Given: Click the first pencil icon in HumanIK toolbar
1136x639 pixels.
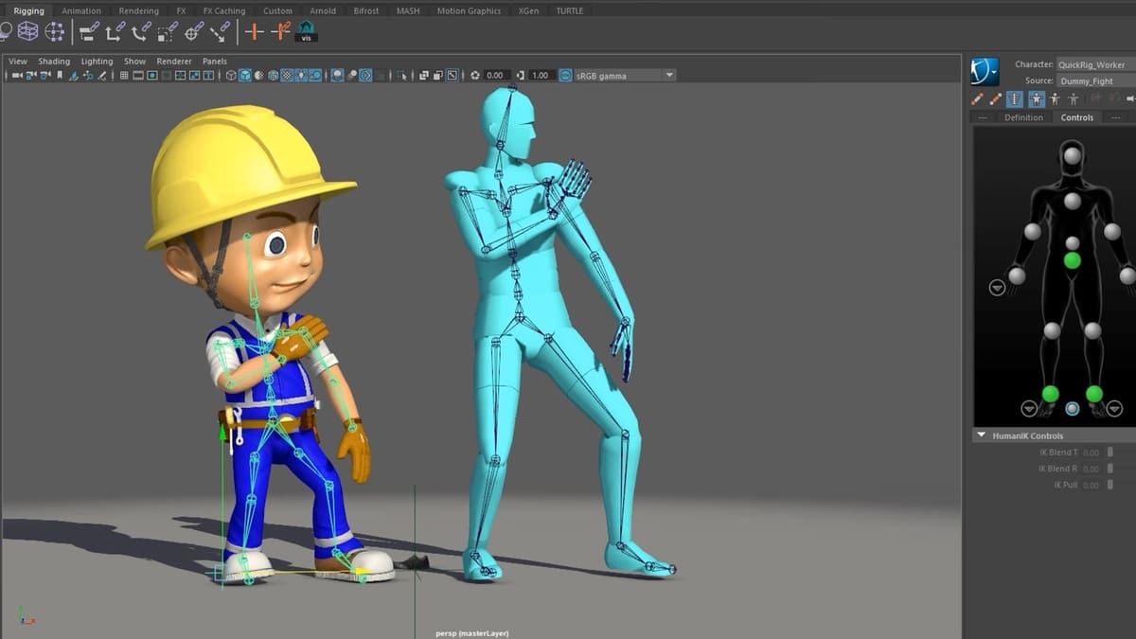Looking at the screenshot, I should coord(978,98).
